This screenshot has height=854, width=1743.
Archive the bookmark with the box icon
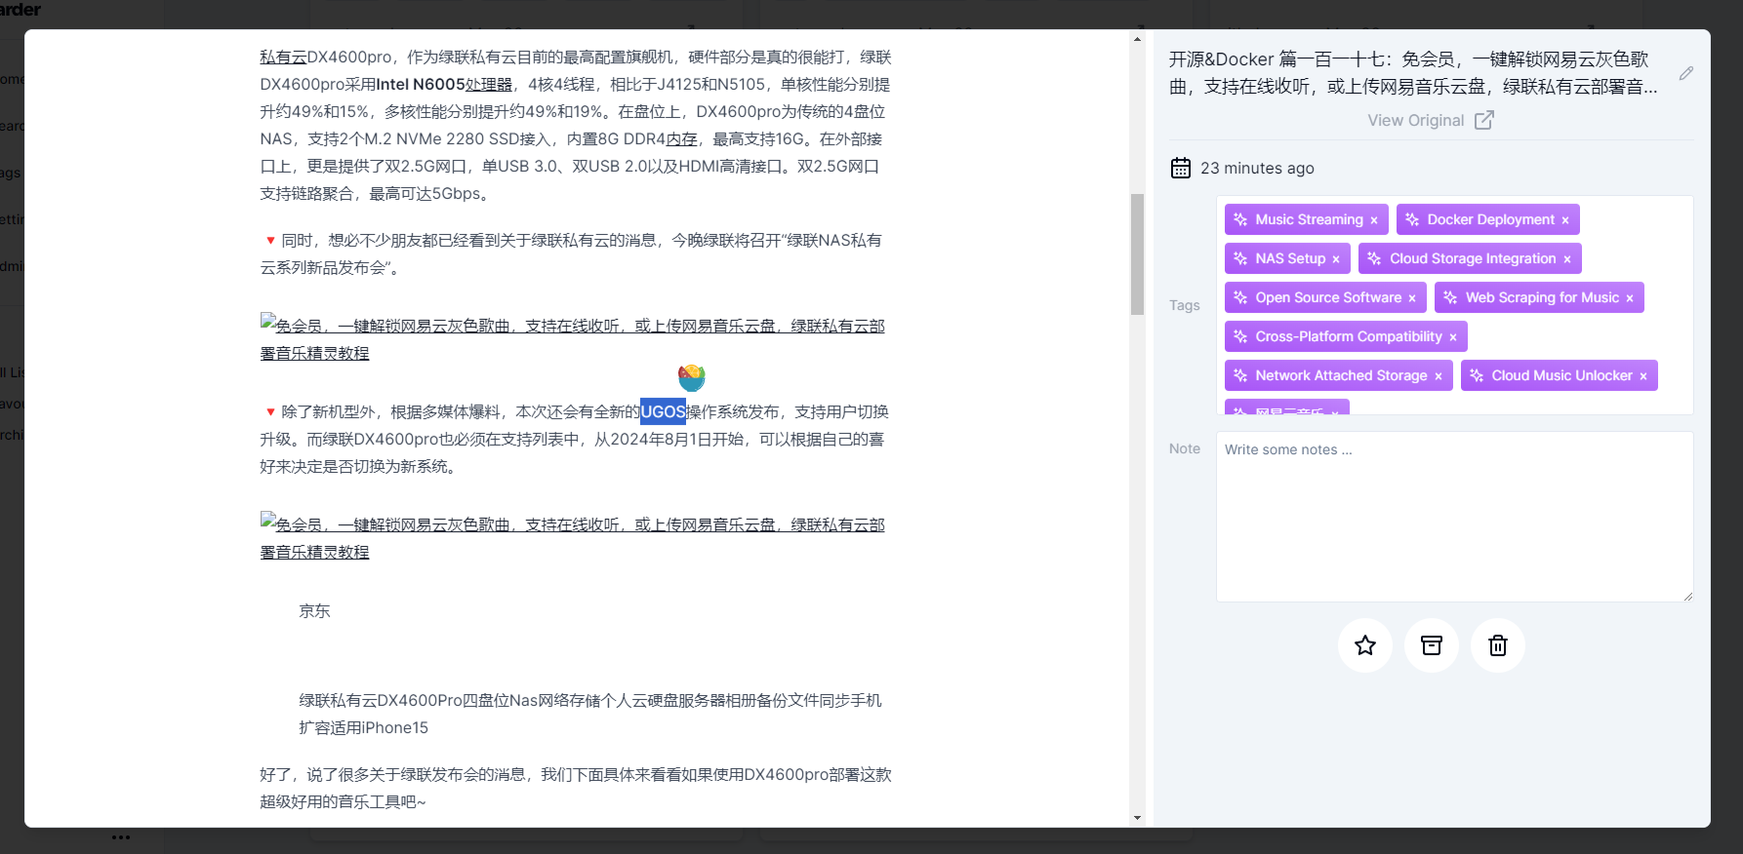point(1431,645)
